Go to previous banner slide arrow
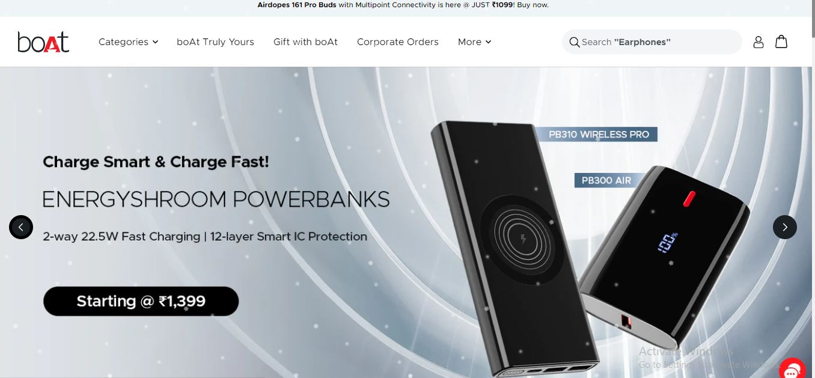This screenshot has height=378, width=815. tap(21, 227)
